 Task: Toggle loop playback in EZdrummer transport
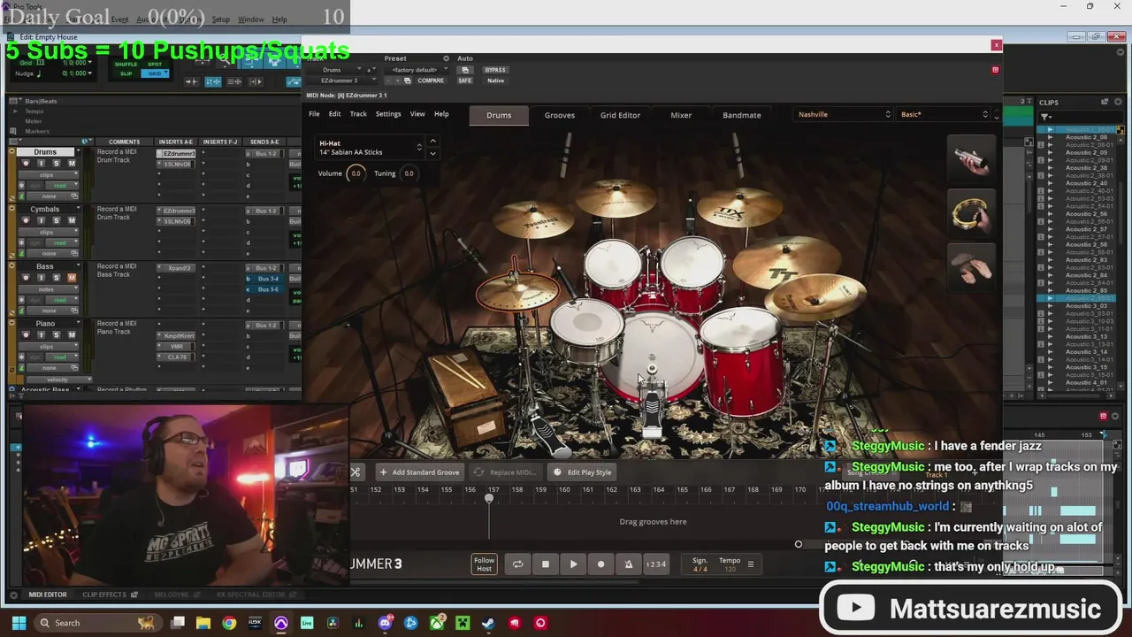pyautogui.click(x=517, y=564)
